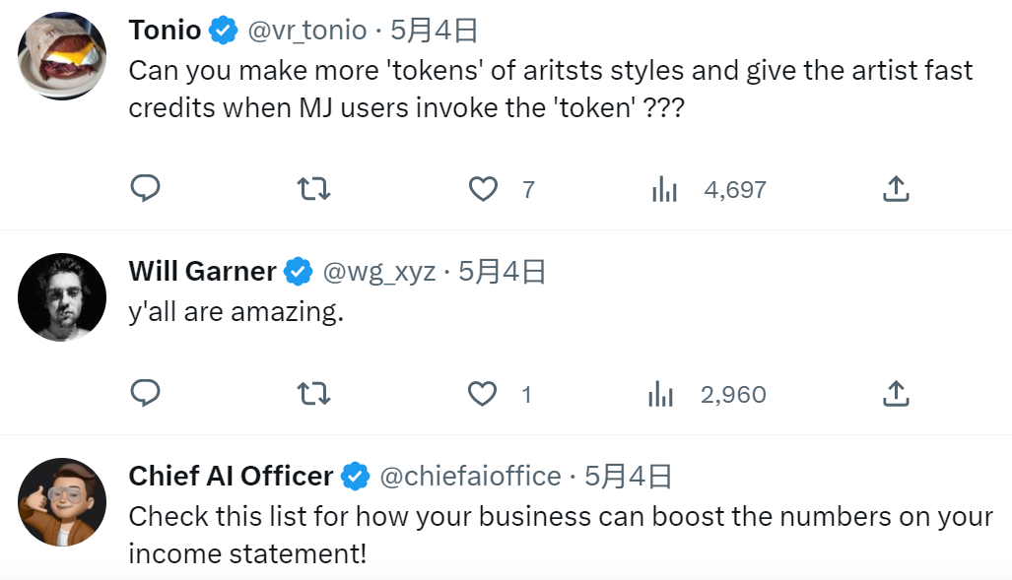The width and height of the screenshot is (1012, 580).
Task: Click the Will Garner display name
Action: click(x=202, y=271)
